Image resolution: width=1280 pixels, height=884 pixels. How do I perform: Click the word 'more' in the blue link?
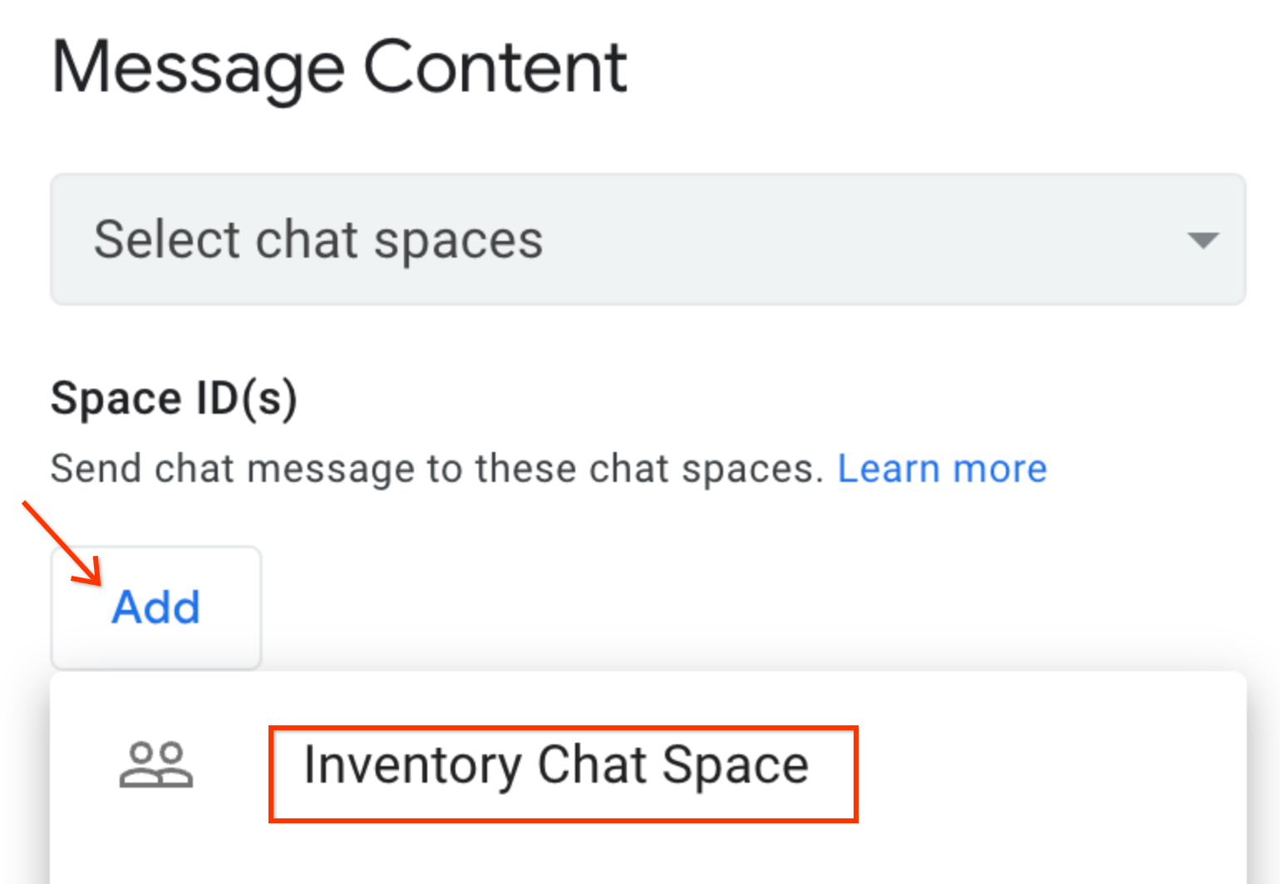point(1000,469)
